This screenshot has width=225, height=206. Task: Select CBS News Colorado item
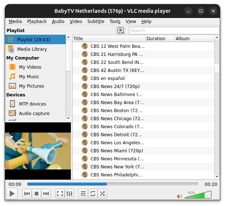(x=144, y=126)
